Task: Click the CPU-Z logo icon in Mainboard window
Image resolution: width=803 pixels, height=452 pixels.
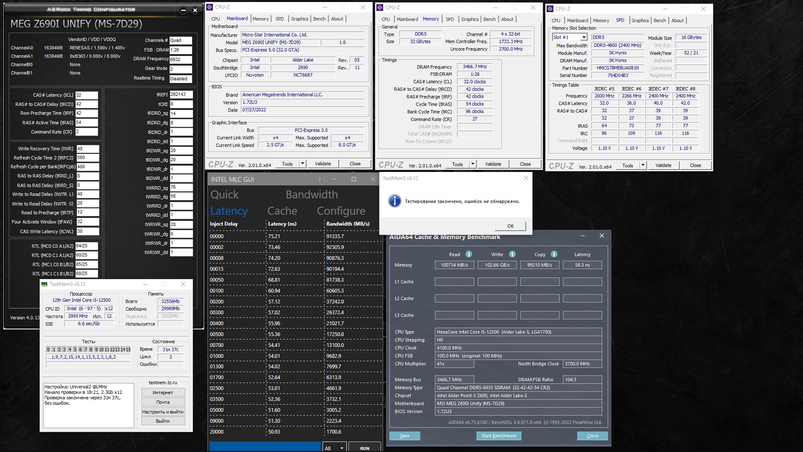Action: pyautogui.click(x=210, y=7)
